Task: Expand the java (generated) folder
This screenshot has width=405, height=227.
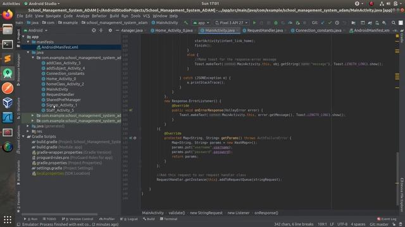Action: 28,126
